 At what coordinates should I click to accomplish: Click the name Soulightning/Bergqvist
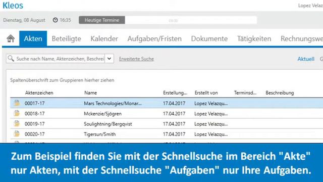click(107, 124)
